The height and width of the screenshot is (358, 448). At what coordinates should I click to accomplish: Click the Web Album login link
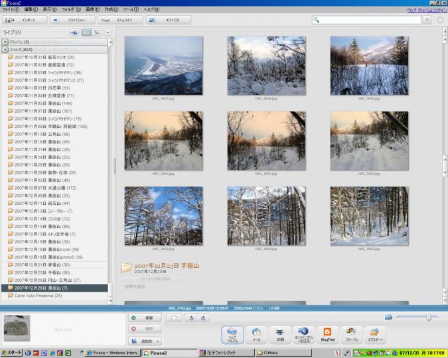[x=426, y=10]
